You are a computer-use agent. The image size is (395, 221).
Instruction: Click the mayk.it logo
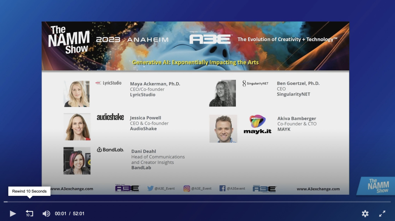tap(258, 124)
